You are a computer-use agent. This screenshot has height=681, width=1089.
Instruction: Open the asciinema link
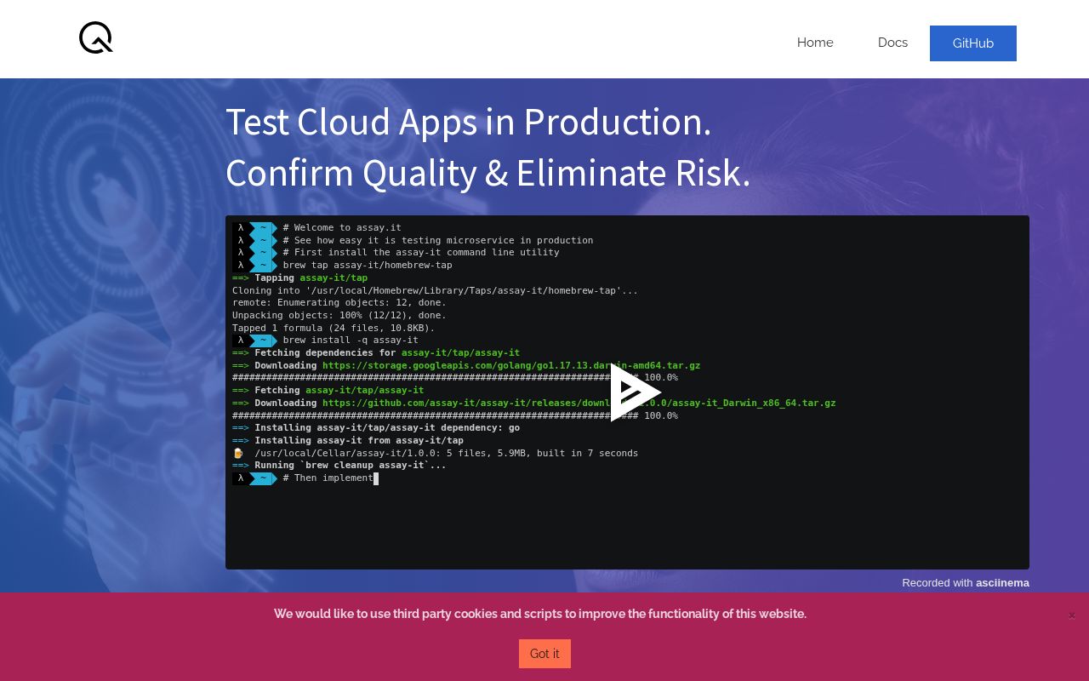click(1001, 583)
